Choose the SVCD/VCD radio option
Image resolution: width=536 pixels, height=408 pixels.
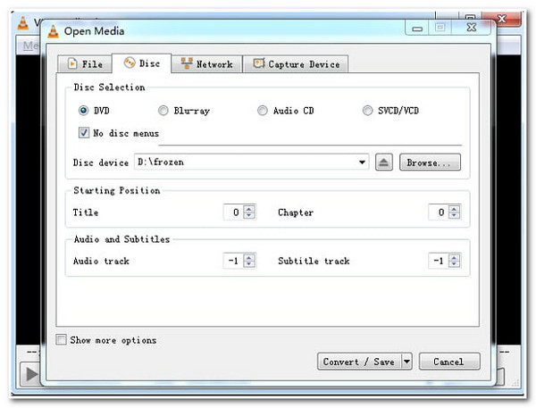367,111
